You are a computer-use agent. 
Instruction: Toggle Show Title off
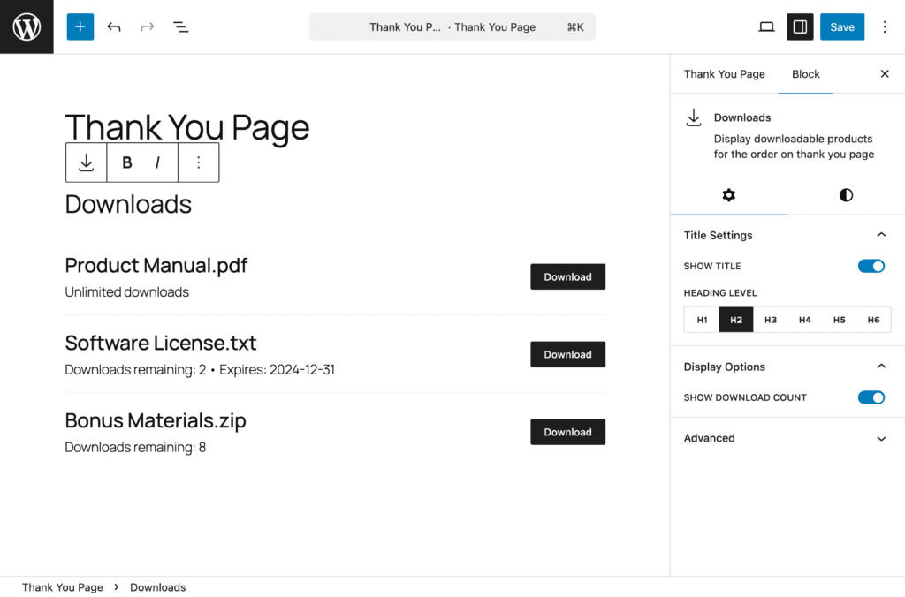pyautogui.click(x=871, y=266)
